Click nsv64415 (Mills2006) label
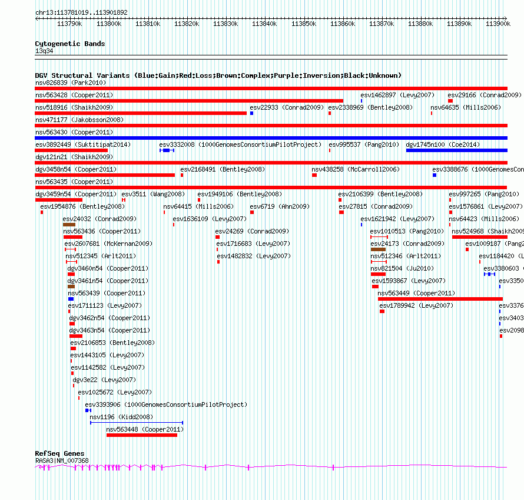 point(198,206)
